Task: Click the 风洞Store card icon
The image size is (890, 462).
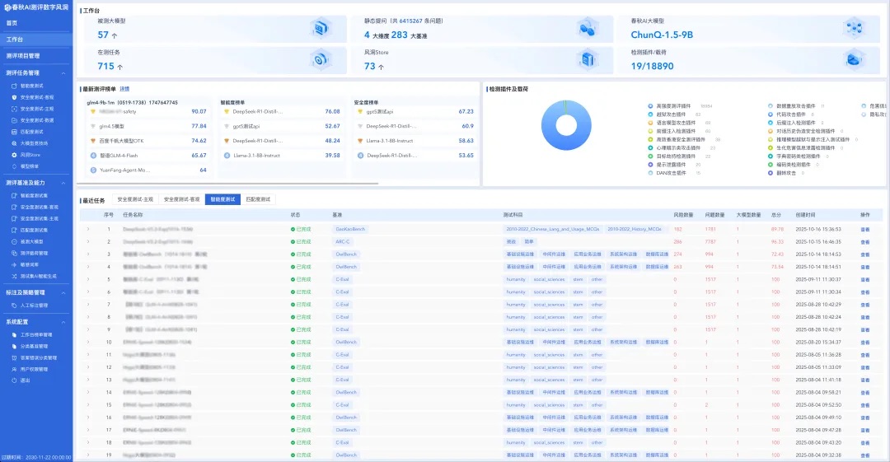Action: click(x=587, y=59)
